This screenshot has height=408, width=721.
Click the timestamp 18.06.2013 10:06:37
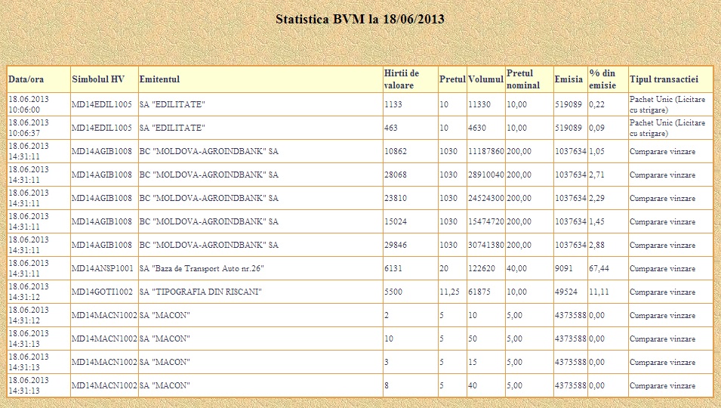click(29, 128)
